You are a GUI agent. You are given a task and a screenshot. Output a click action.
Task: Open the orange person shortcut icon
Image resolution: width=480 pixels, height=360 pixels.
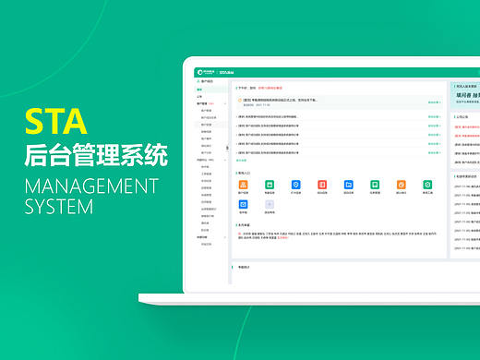[243, 185]
